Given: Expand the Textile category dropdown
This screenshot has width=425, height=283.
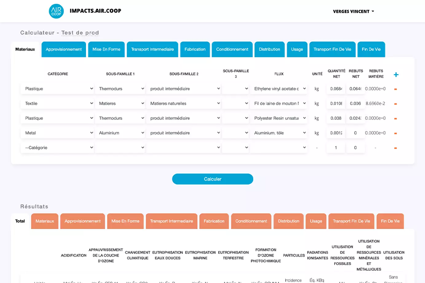Looking at the screenshot, I should [x=58, y=103].
